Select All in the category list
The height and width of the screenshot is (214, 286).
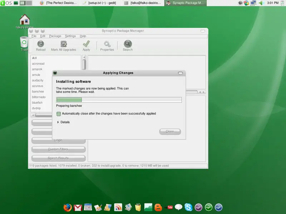coord(34,58)
